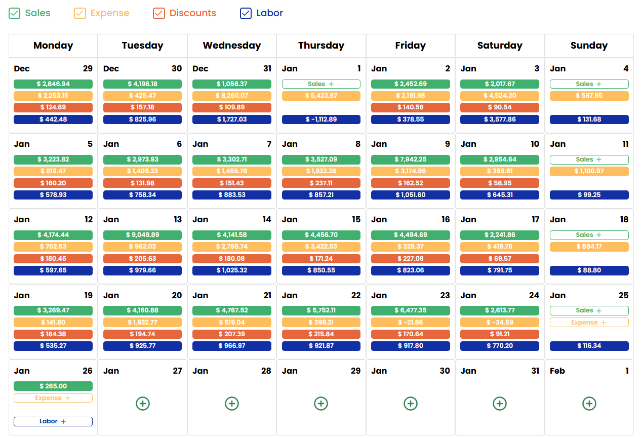642x438 pixels.
Task: Add an expense entry on Jan 26
Action: (x=53, y=397)
